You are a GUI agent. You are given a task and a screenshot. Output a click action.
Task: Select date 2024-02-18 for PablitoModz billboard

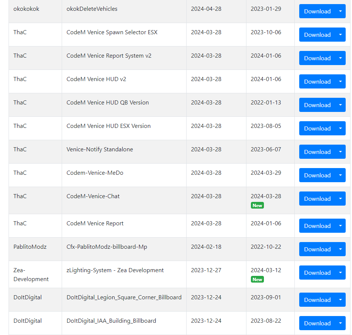coord(206,247)
